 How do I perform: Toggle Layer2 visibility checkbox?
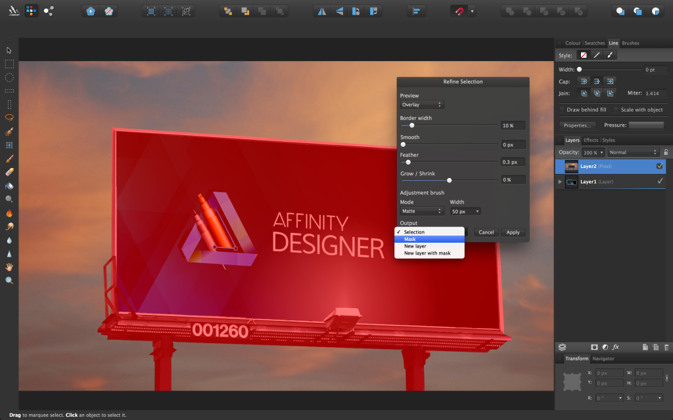point(660,166)
